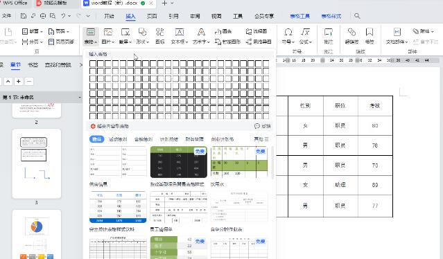Collapse the 第1节 section header
The width and height of the screenshot is (443, 259).
[x=41, y=98]
